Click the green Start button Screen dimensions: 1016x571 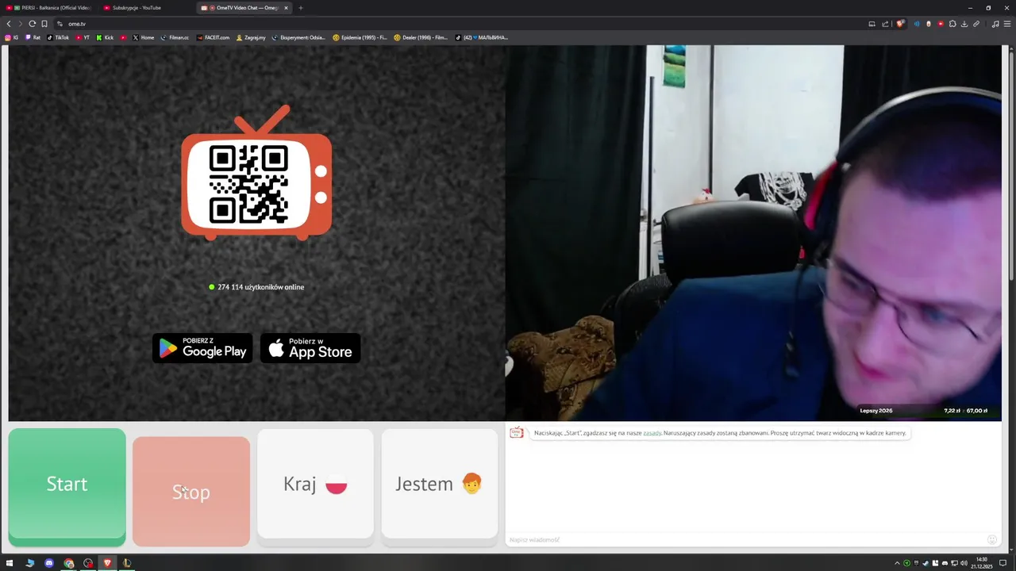click(x=67, y=486)
